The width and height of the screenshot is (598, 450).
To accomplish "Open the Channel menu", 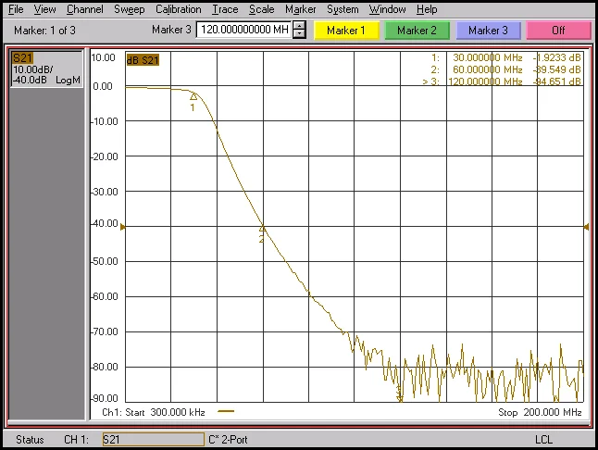I will (x=84, y=9).
